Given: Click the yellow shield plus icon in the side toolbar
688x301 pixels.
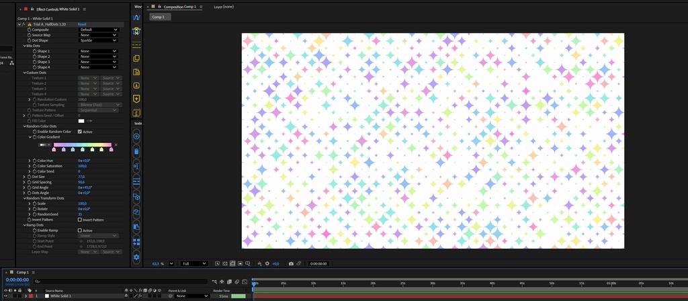Looking at the screenshot, I should coord(136,99).
